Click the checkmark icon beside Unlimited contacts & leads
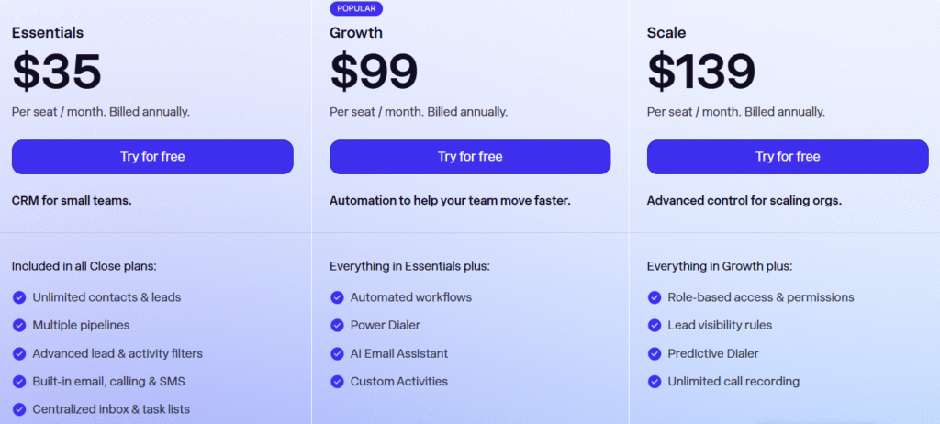The height and width of the screenshot is (424, 940). coord(19,297)
